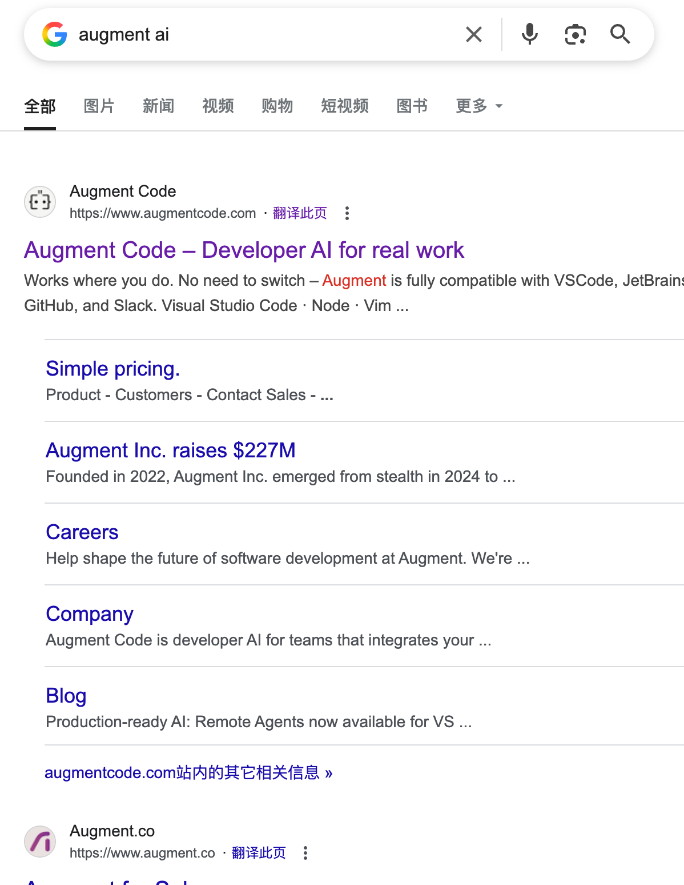Open options menu for Augment.co result

click(x=305, y=853)
